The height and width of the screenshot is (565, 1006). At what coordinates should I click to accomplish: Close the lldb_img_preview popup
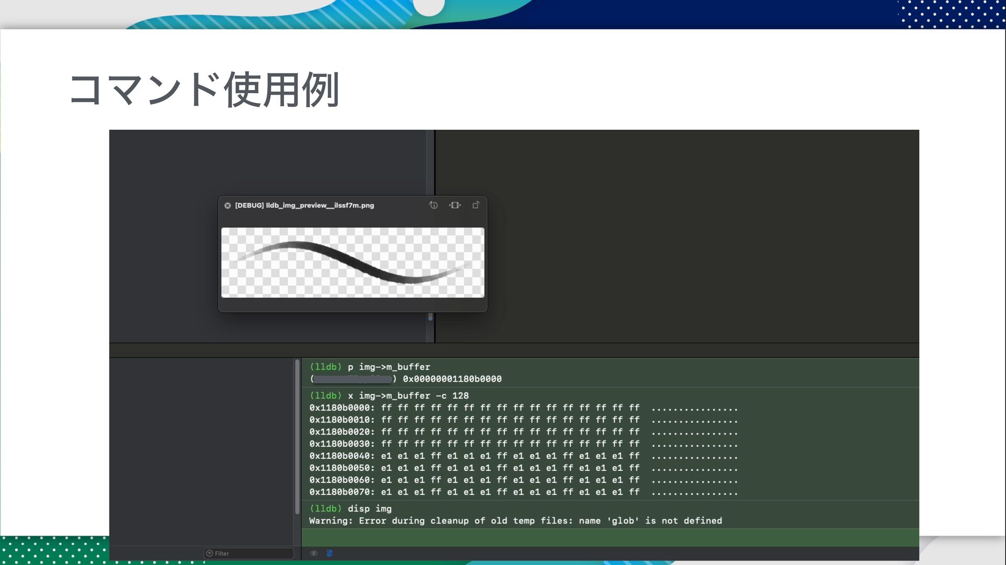227,206
